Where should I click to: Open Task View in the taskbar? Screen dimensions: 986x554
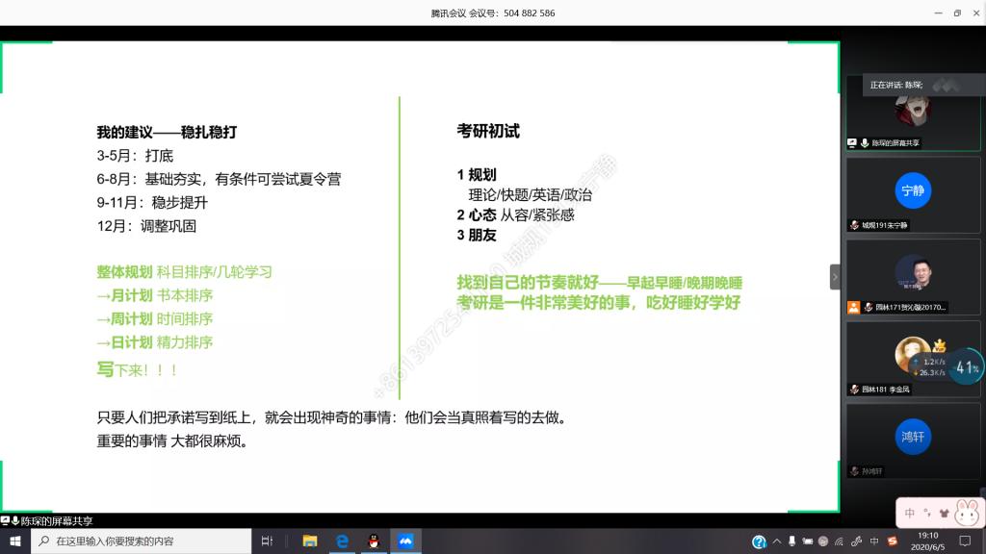267,541
